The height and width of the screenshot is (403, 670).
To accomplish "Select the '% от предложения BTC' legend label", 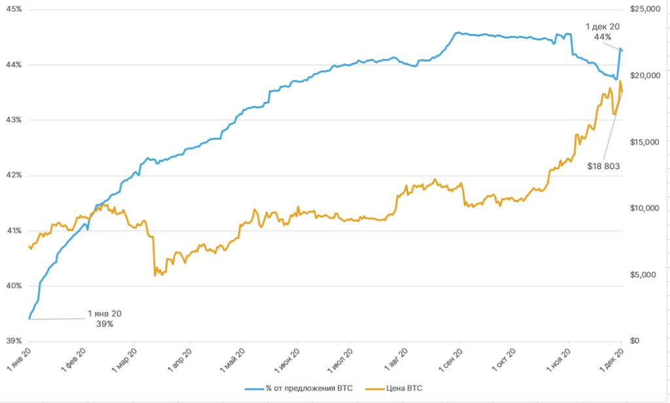I will [309, 389].
